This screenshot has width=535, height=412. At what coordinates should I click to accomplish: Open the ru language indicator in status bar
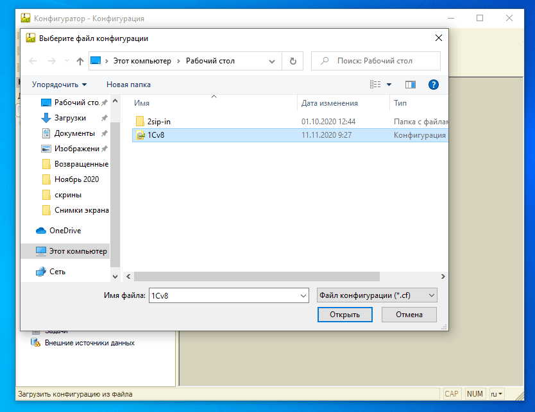497,393
